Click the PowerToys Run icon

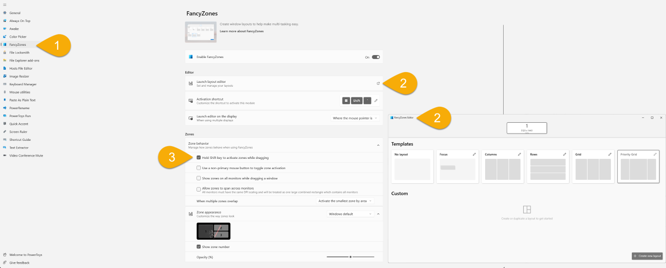4,116
